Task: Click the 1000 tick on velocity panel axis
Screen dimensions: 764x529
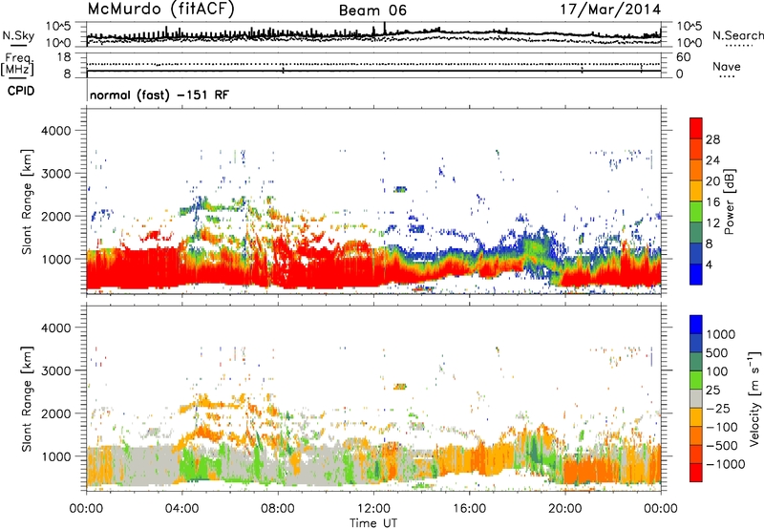Action: [x=55, y=456]
